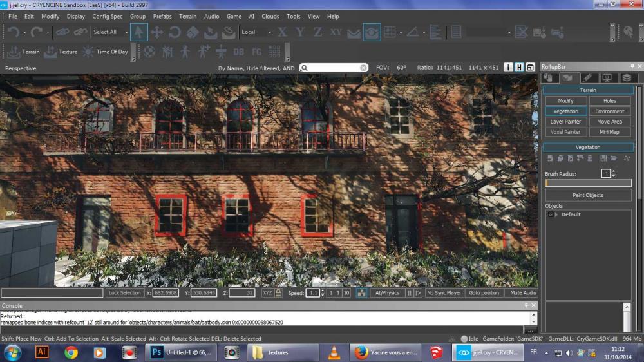Open the snap angle dropdown arrow

pos(424,32)
